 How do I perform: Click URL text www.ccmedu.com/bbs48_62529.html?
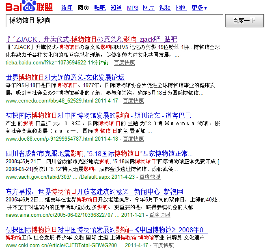point(50,101)
